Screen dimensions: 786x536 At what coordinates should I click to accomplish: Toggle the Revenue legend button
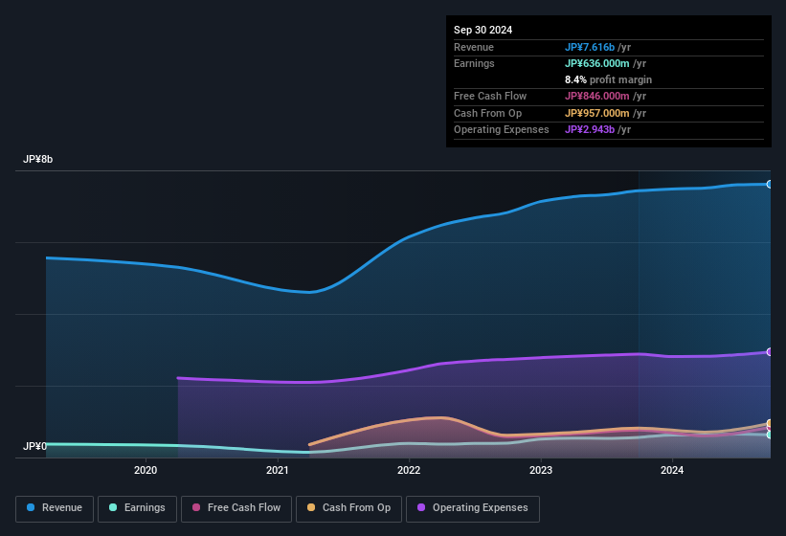tap(55, 508)
